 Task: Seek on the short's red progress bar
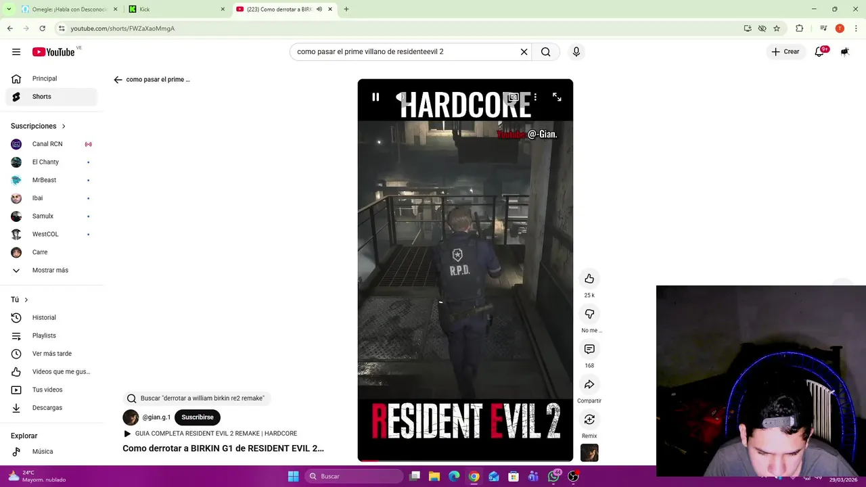(465, 461)
